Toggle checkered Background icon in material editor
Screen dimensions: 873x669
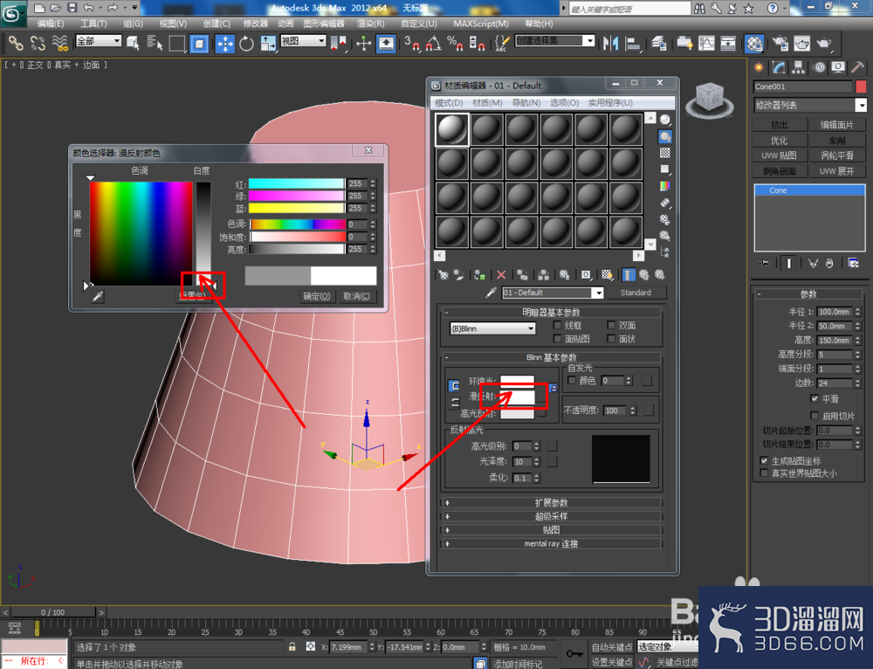pos(664,153)
